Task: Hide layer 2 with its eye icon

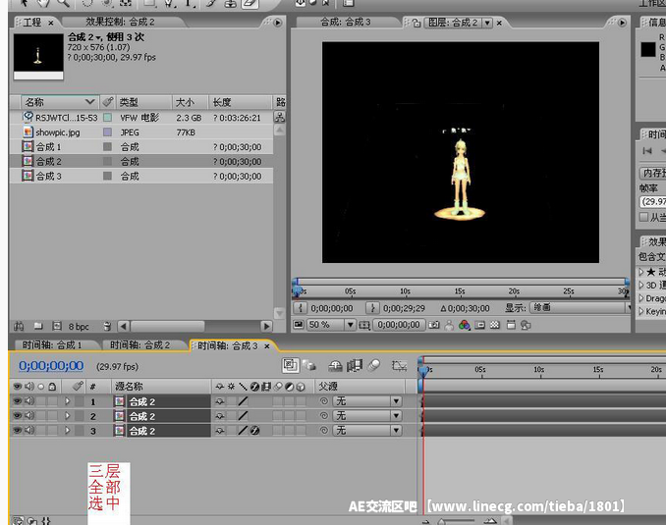Action: 17,416
